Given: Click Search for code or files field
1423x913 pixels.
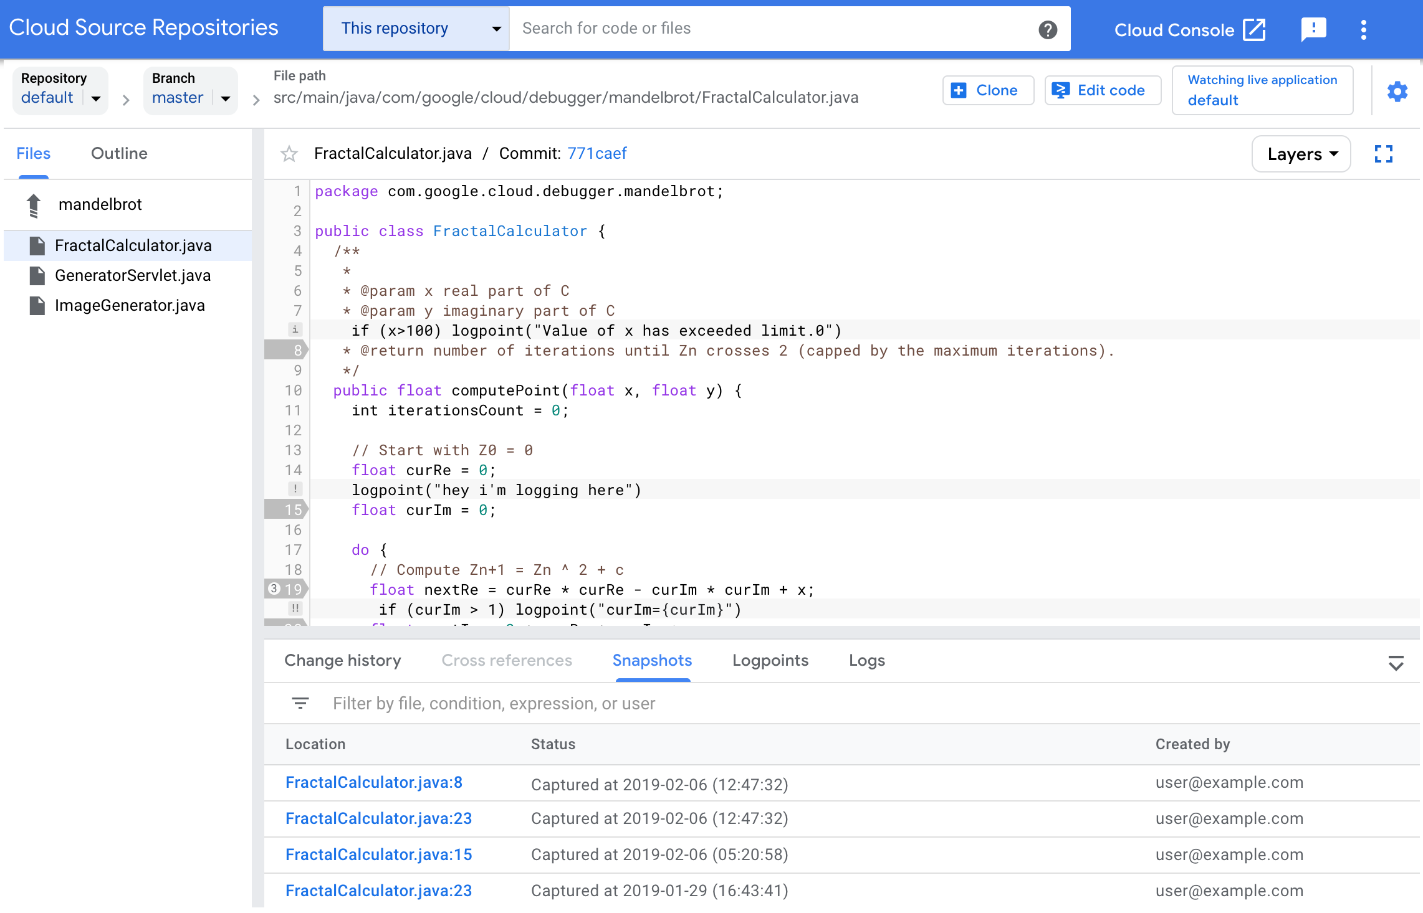Looking at the screenshot, I should pyautogui.click(x=773, y=29).
